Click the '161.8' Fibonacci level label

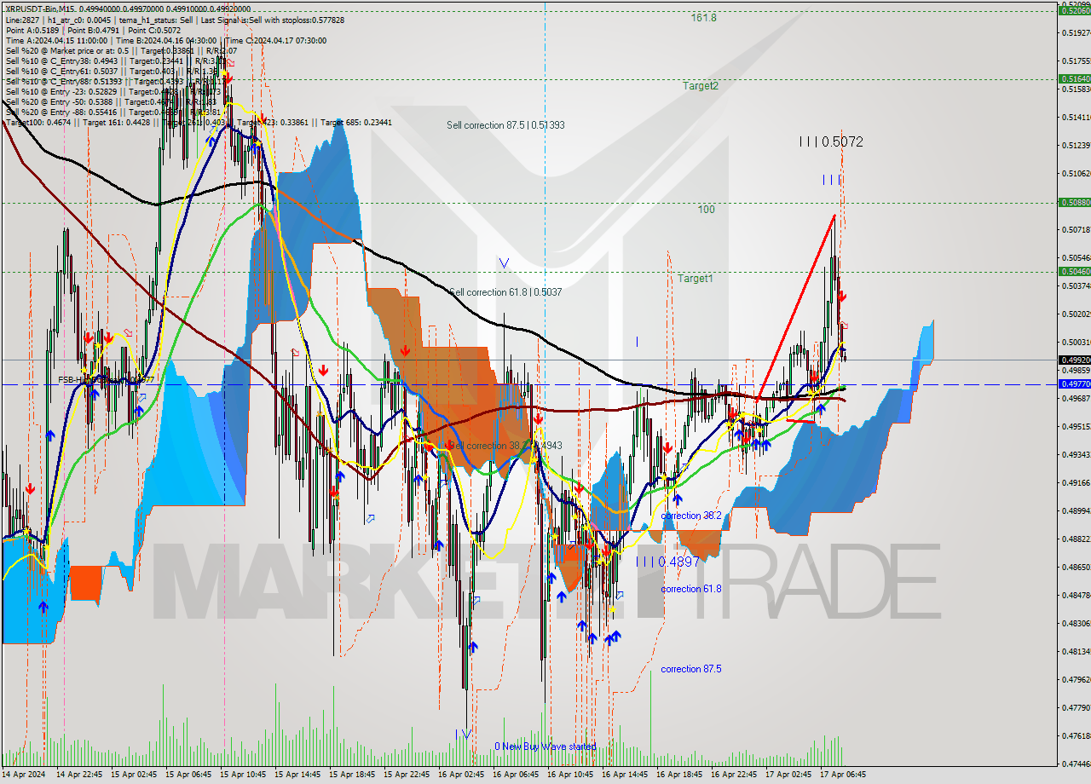(703, 17)
